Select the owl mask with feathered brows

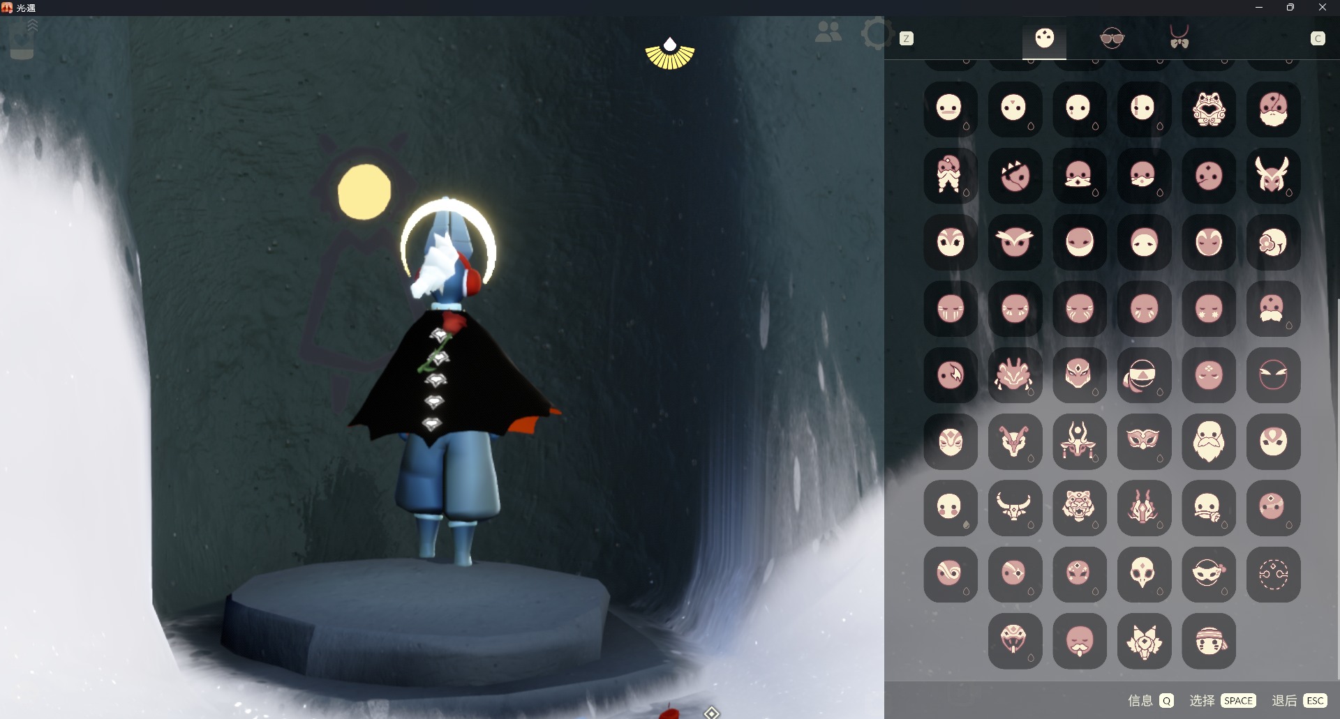(1015, 242)
